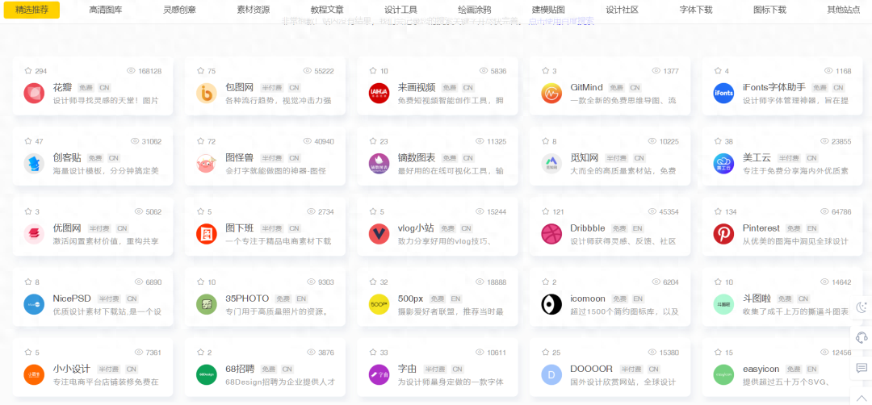Open customer service headset icon
The width and height of the screenshot is (872, 405).
(862, 337)
